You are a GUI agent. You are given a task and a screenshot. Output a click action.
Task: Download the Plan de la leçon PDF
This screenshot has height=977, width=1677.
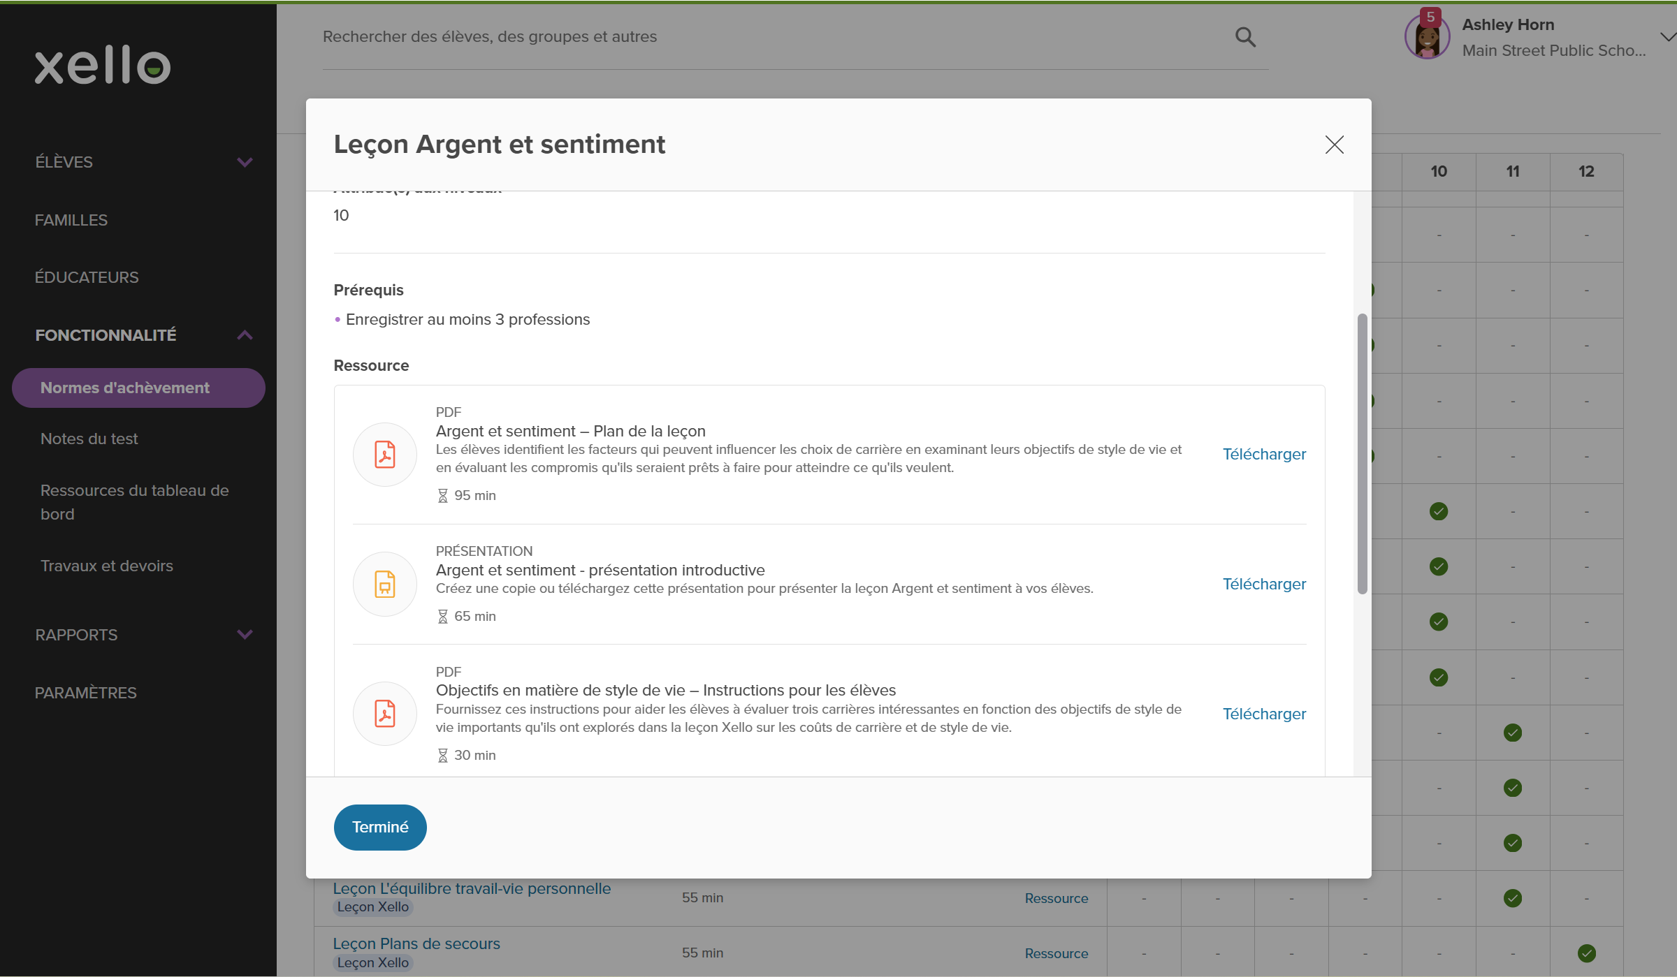point(1264,454)
